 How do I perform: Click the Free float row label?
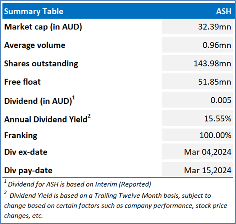pyautogui.click(x=22, y=82)
